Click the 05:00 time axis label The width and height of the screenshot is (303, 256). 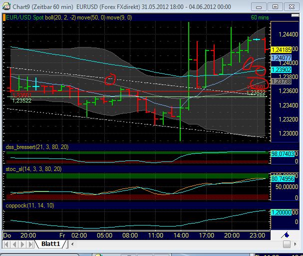pyautogui.click(x=104, y=235)
